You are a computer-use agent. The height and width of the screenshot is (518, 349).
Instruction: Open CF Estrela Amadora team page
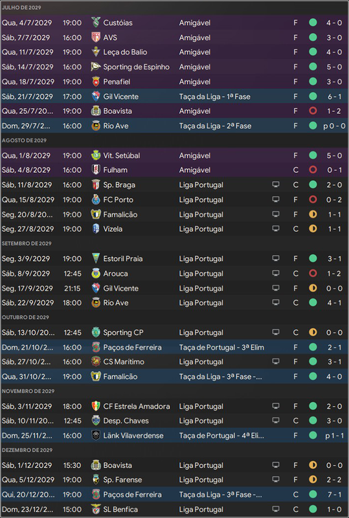(x=137, y=407)
